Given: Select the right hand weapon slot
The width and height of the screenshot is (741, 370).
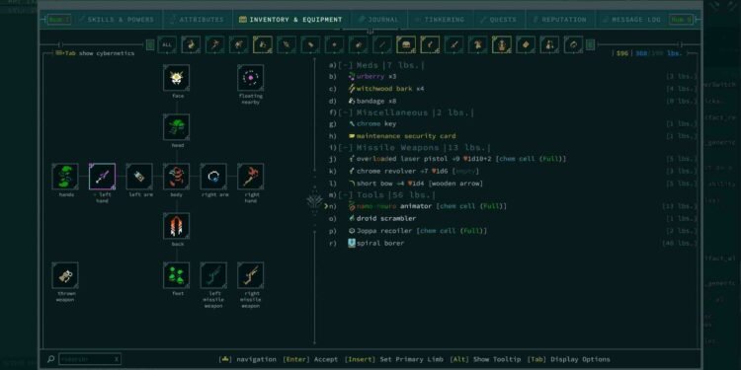Looking at the screenshot, I should point(251,177).
